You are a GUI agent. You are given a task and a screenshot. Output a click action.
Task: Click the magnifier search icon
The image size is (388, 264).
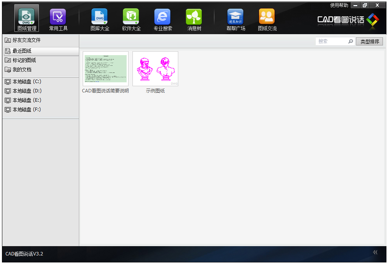point(351,41)
